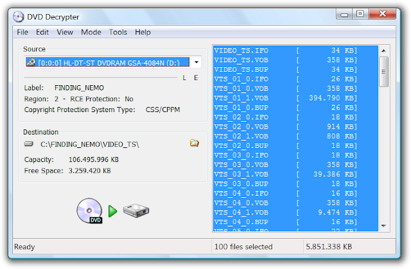
Task: Click the E indicator button
Action: pos(196,77)
